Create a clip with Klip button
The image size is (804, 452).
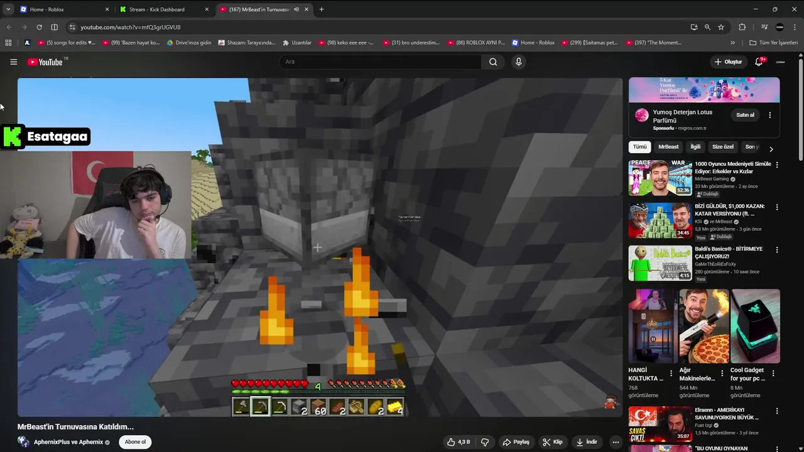click(553, 442)
